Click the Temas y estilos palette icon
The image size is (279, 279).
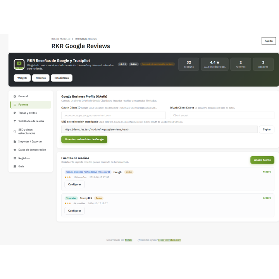click(15, 113)
